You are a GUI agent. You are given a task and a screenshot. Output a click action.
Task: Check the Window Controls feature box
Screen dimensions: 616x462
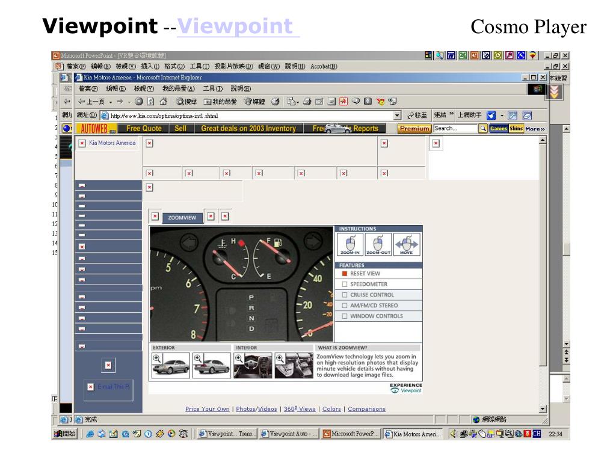pyautogui.click(x=345, y=316)
